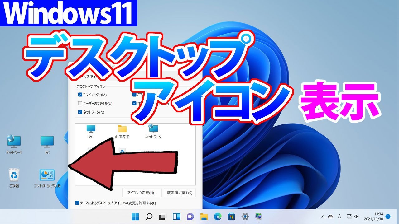
Task: Click the デスクトップ アイコン group label
Action: coord(91,86)
